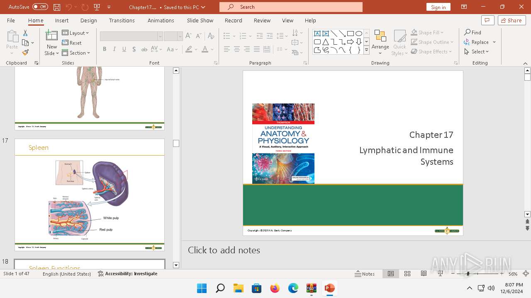Switch to Reading View icon

pos(424,274)
